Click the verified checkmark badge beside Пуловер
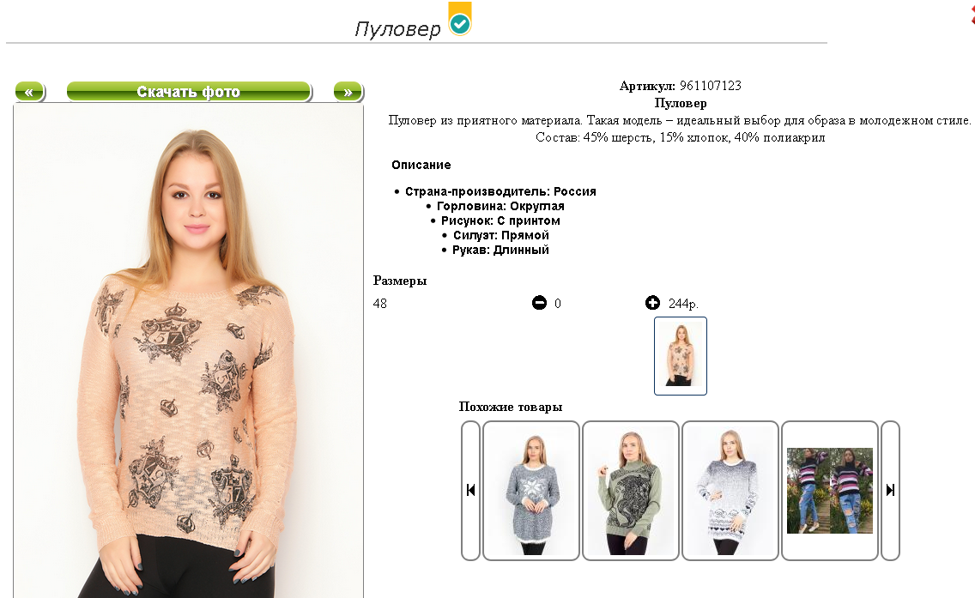 (x=460, y=19)
